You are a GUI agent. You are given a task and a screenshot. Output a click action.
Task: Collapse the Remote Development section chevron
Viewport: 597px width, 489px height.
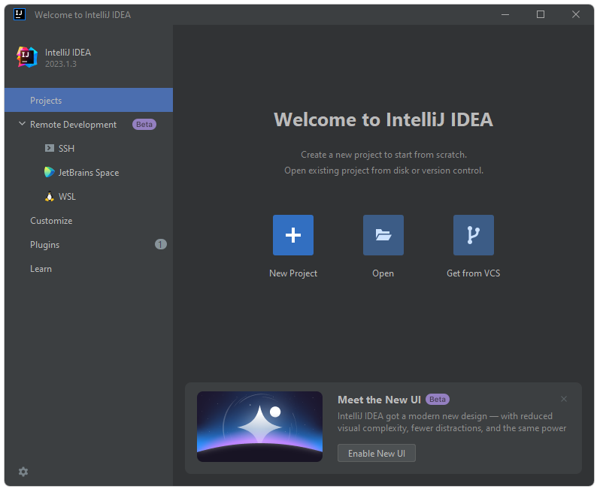coord(22,124)
